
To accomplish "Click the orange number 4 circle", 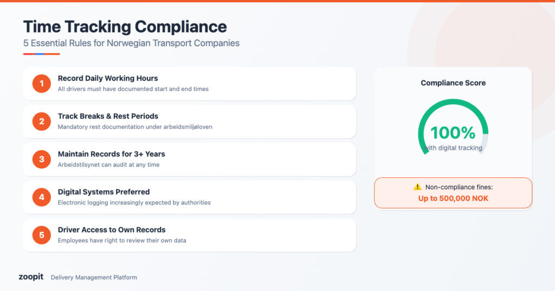I will [41, 197].
